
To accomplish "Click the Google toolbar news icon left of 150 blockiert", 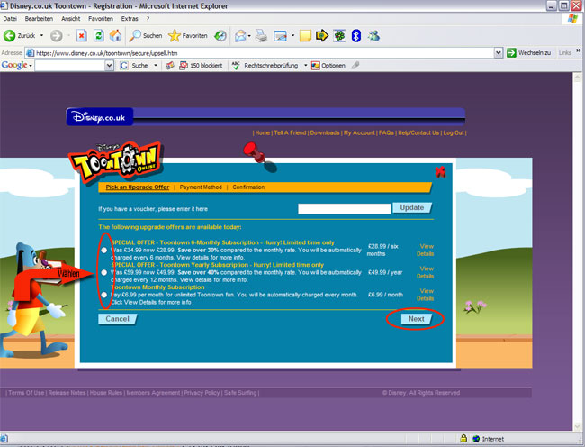I will pyautogui.click(x=169, y=66).
